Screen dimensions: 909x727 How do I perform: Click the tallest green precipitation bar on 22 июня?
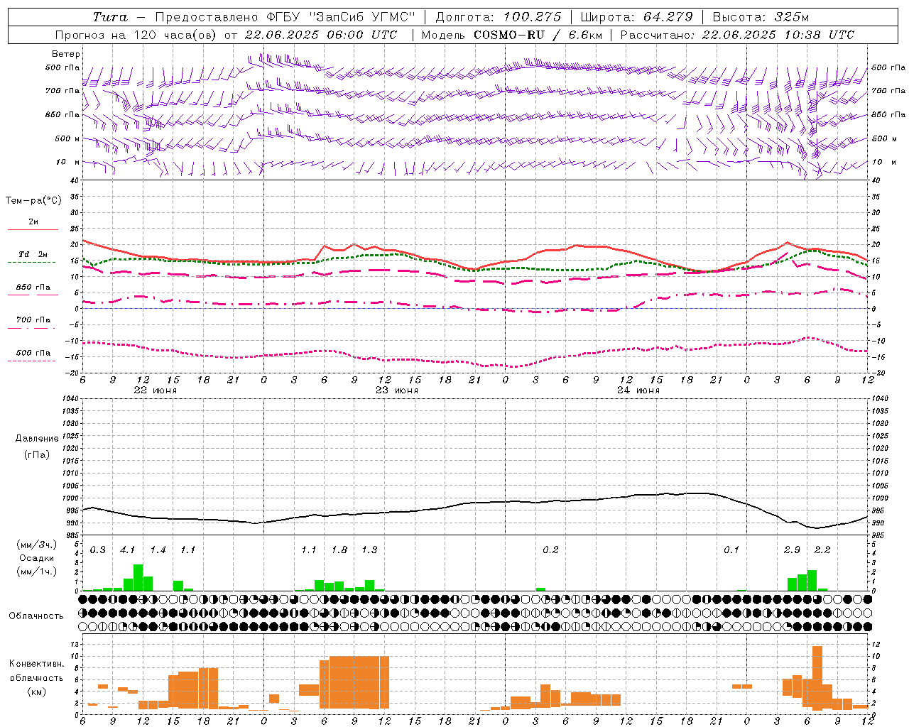(138, 577)
